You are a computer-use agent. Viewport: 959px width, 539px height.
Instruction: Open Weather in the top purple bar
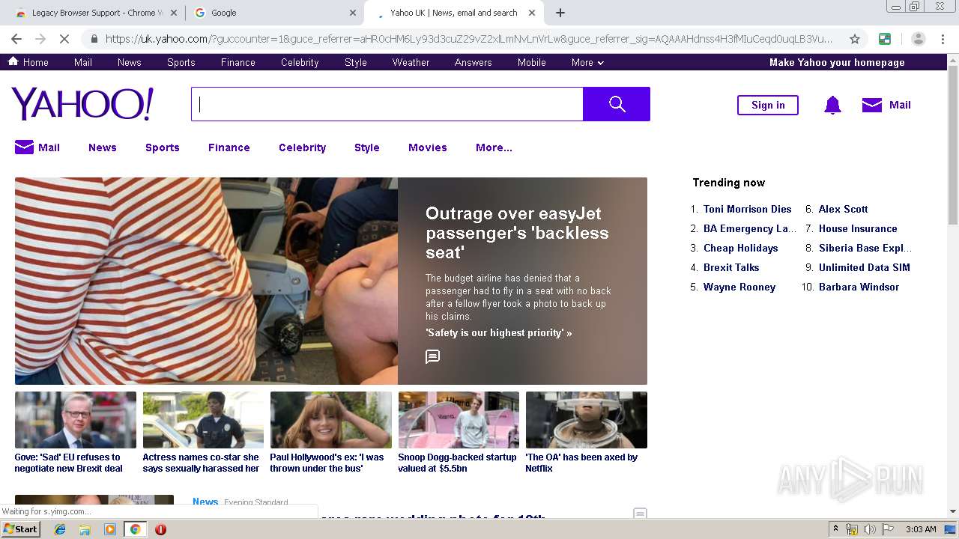[411, 62]
